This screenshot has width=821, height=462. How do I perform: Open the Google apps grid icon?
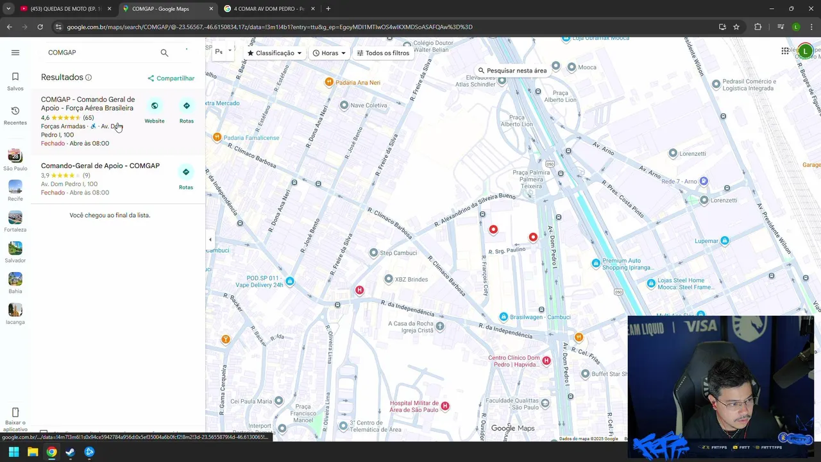tap(785, 51)
